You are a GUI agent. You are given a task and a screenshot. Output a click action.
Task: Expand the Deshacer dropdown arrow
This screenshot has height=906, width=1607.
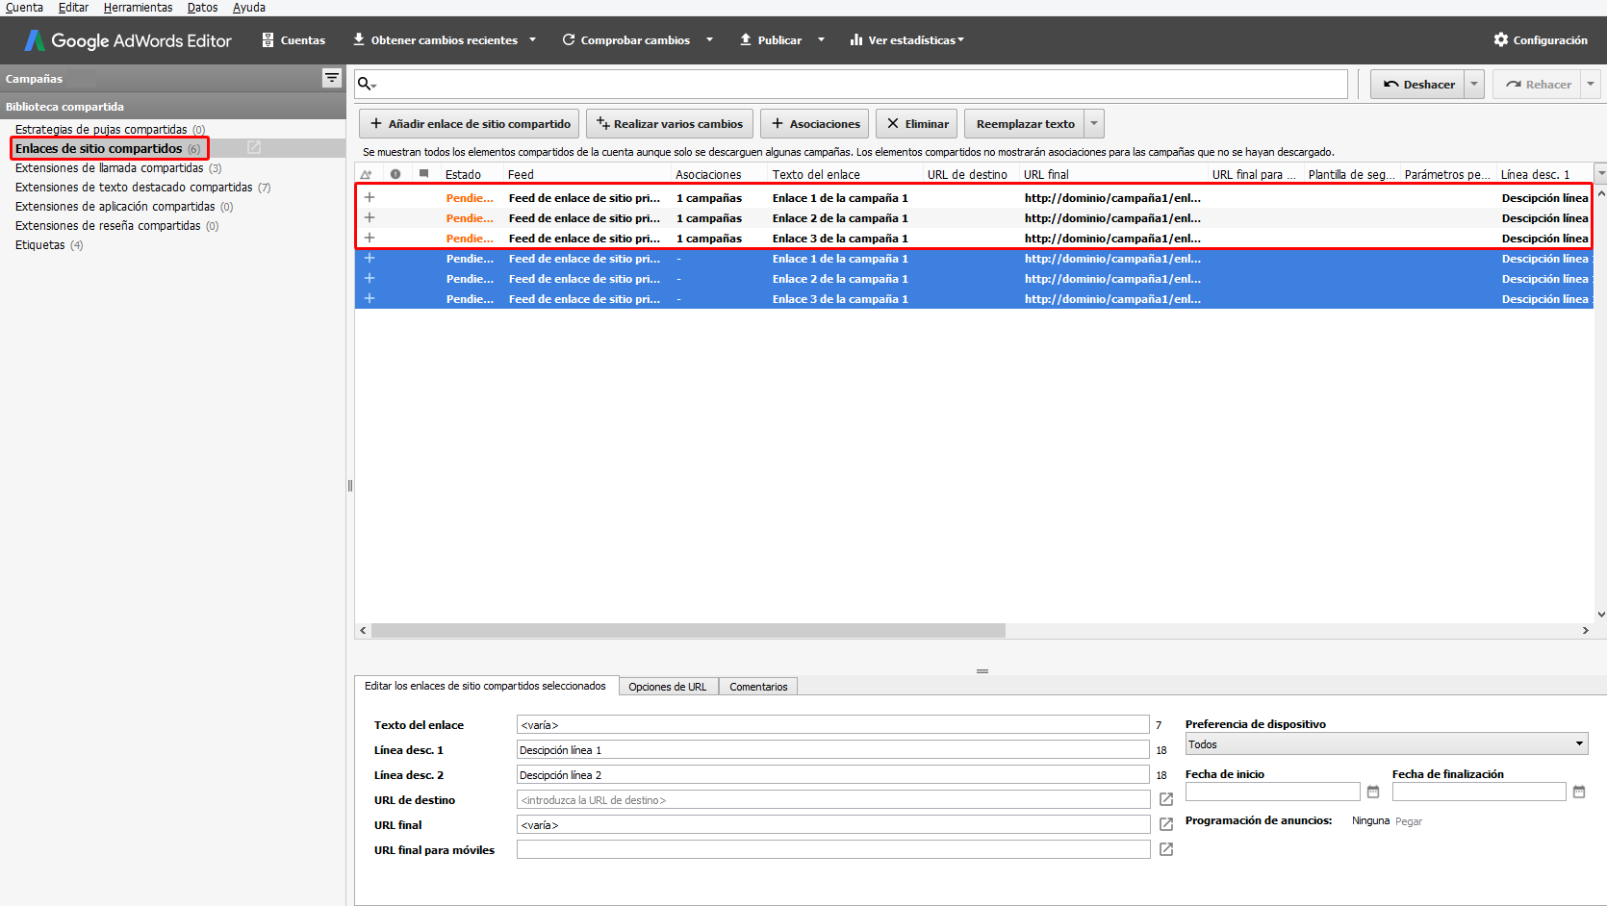coord(1474,85)
